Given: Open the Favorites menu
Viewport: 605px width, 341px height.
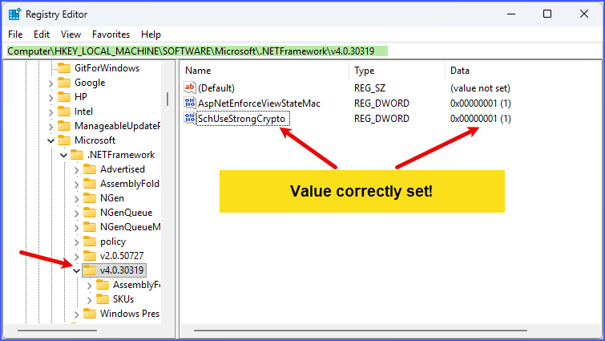Looking at the screenshot, I should (x=110, y=35).
